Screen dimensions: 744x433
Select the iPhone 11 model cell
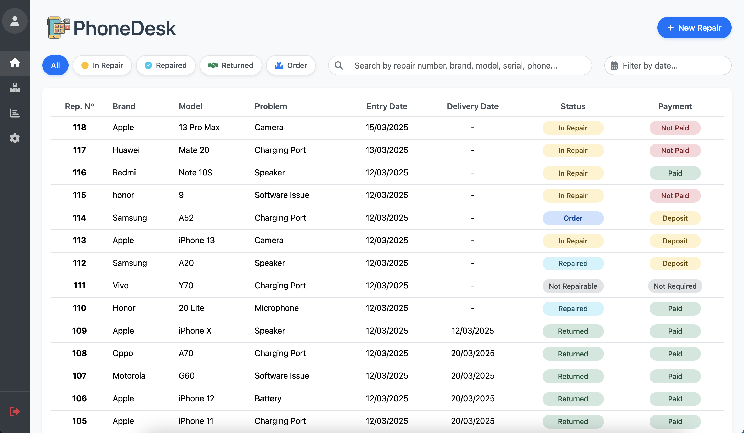196,421
